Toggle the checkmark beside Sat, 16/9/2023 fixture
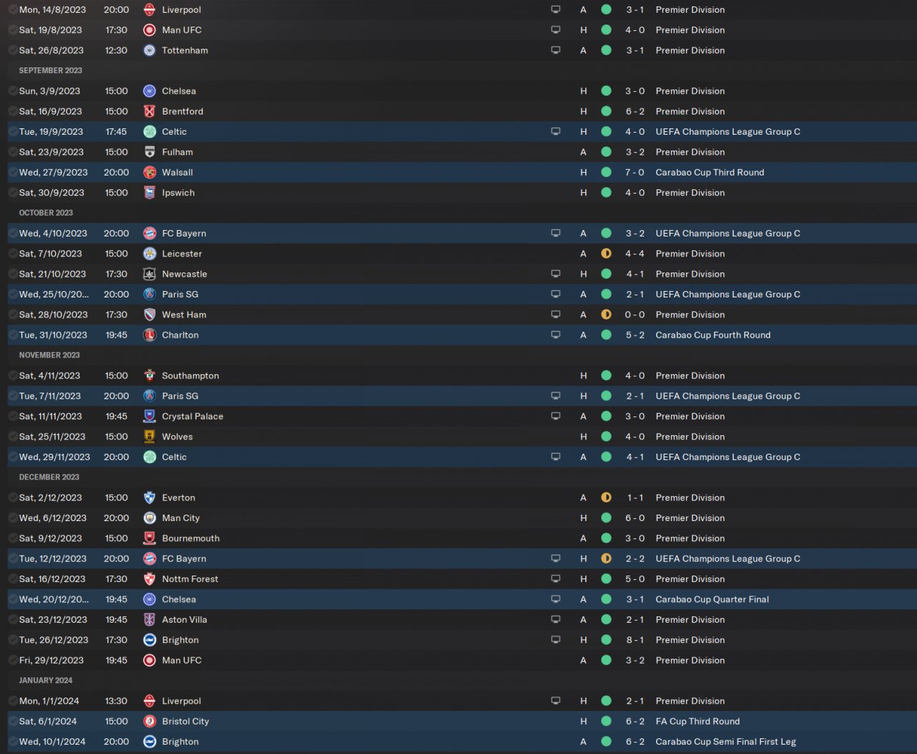Screen dimensions: 917x754 tap(12, 112)
